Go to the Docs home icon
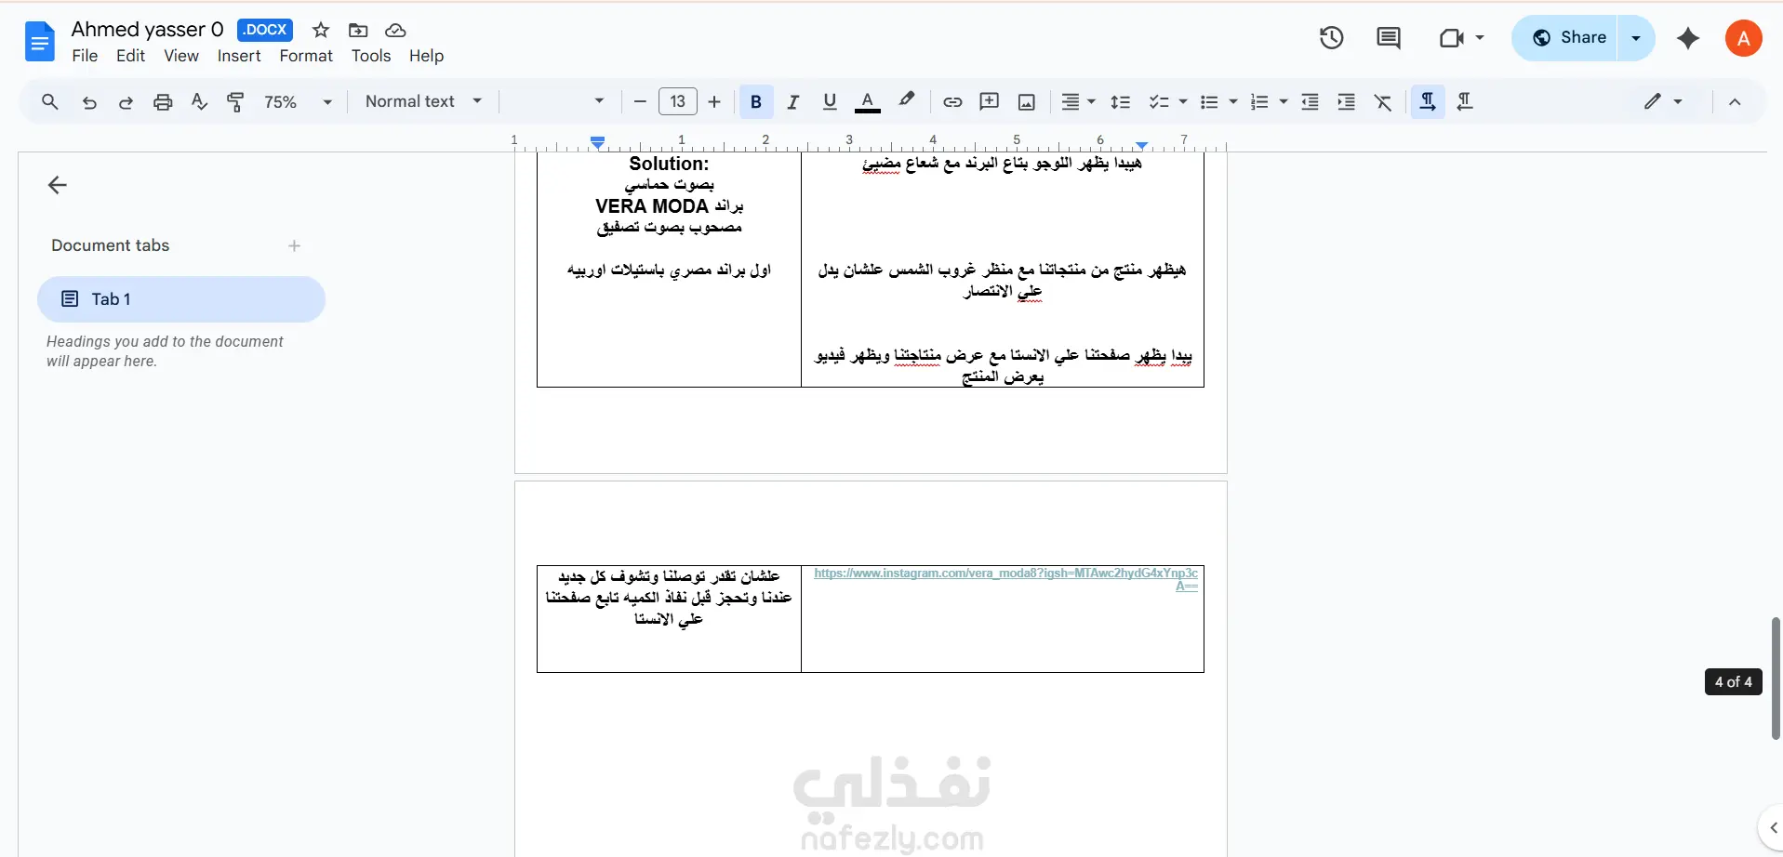1783x857 pixels. click(39, 42)
